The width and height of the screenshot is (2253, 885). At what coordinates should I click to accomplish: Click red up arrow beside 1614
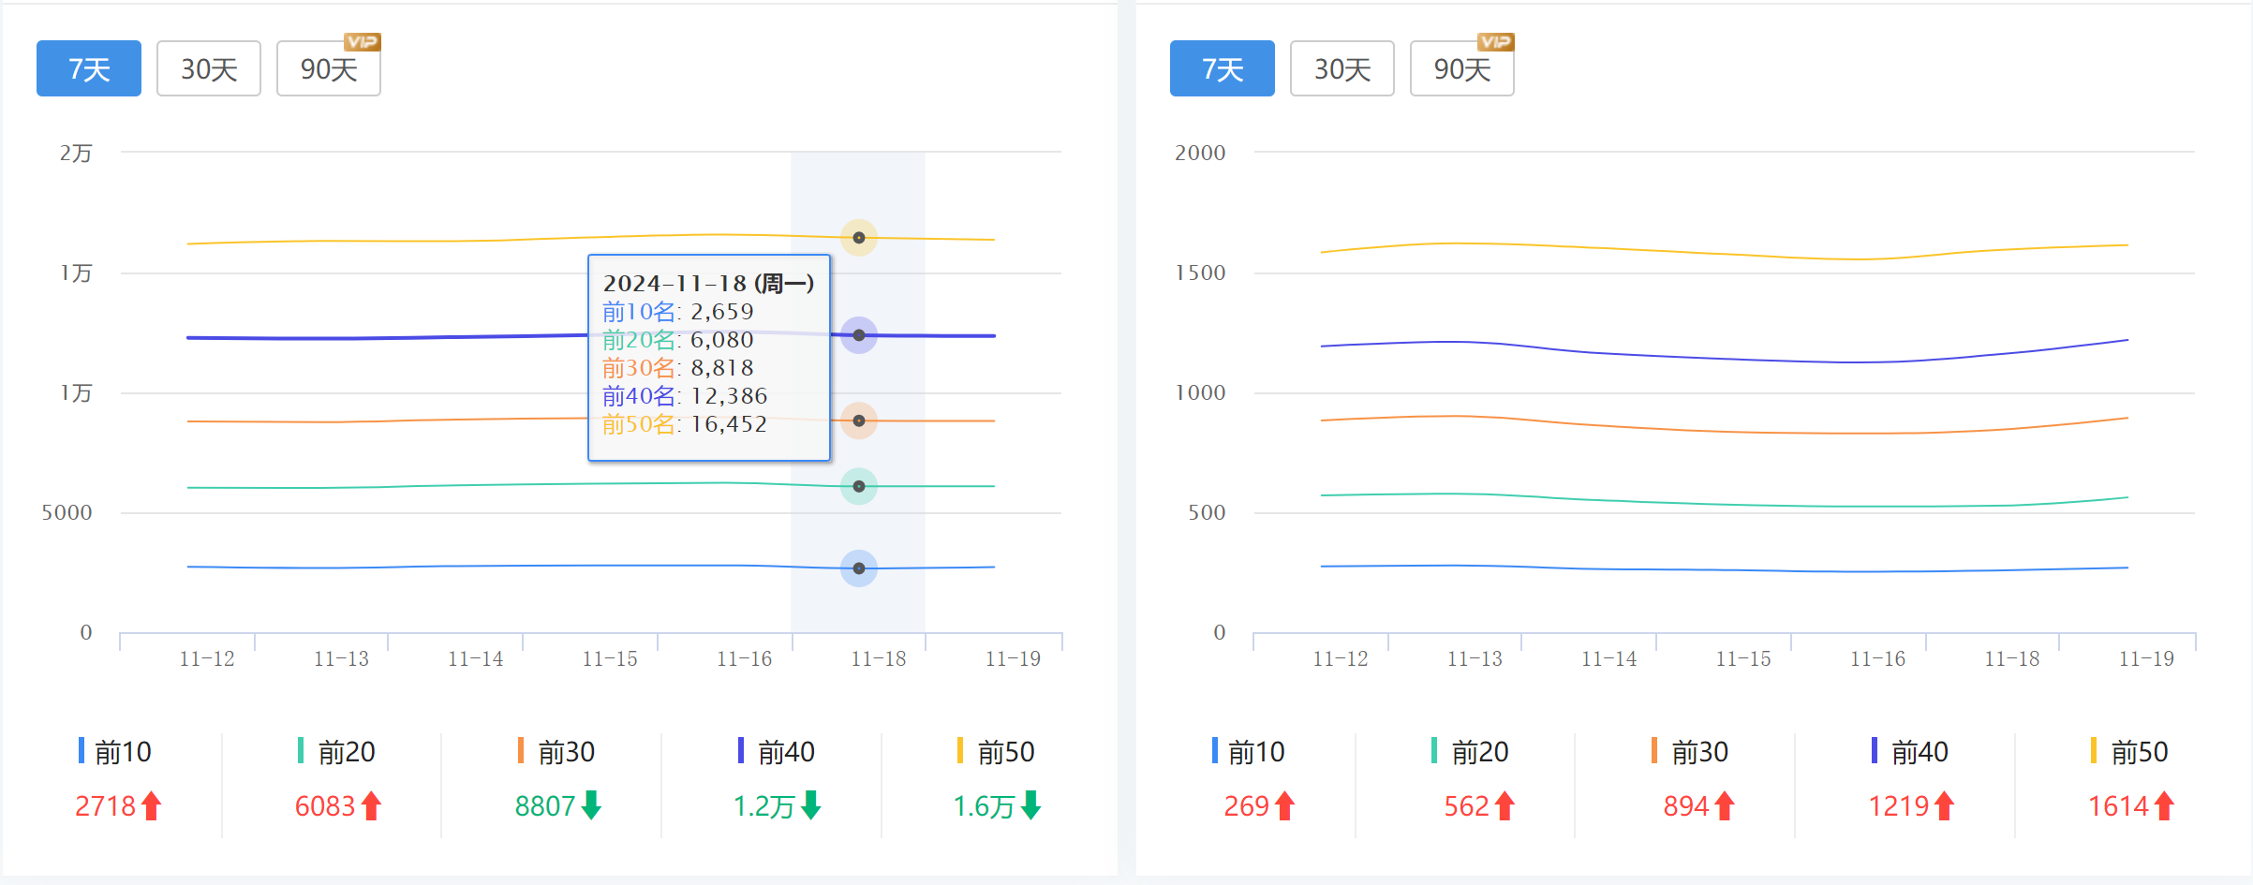tap(2164, 805)
